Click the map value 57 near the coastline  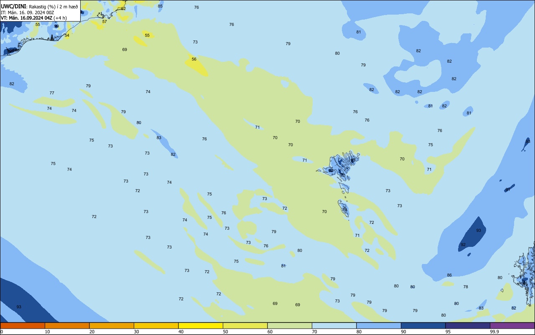point(104,22)
